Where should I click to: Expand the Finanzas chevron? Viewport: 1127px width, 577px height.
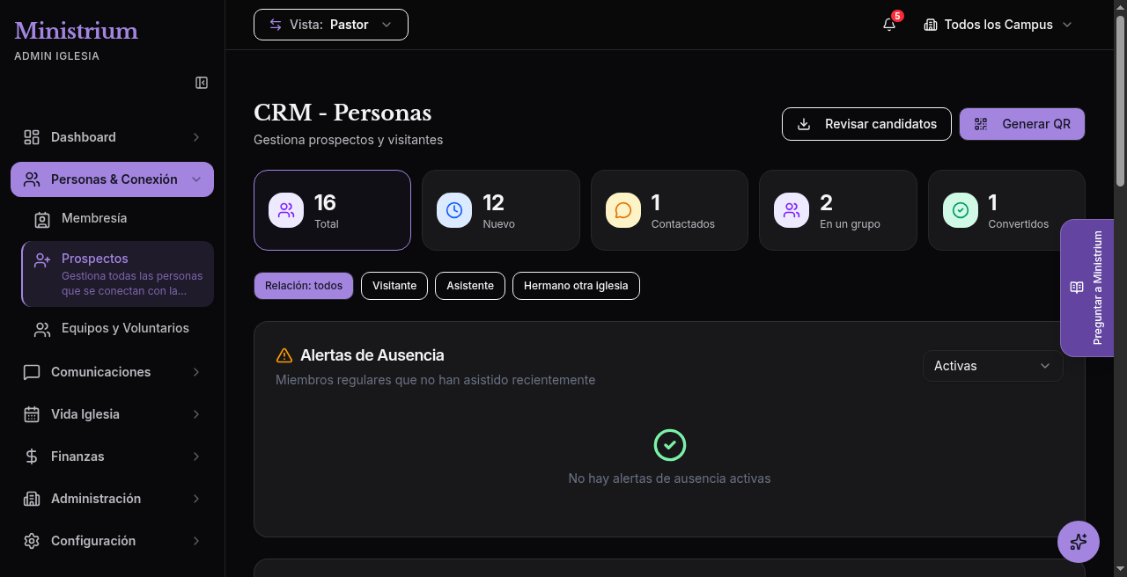click(x=196, y=456)
